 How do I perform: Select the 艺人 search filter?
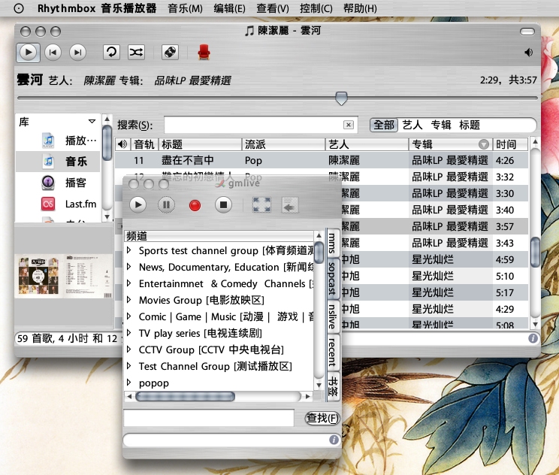pyautogui.click(x=412, y=125)
